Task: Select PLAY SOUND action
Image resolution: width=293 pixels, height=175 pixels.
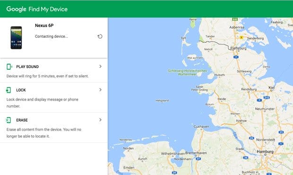Action: click(27, 67)
